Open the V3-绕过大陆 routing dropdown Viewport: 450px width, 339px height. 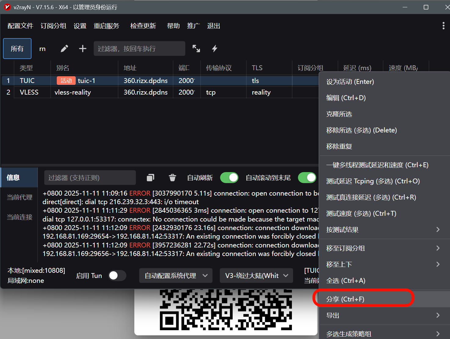pos(256,276)
